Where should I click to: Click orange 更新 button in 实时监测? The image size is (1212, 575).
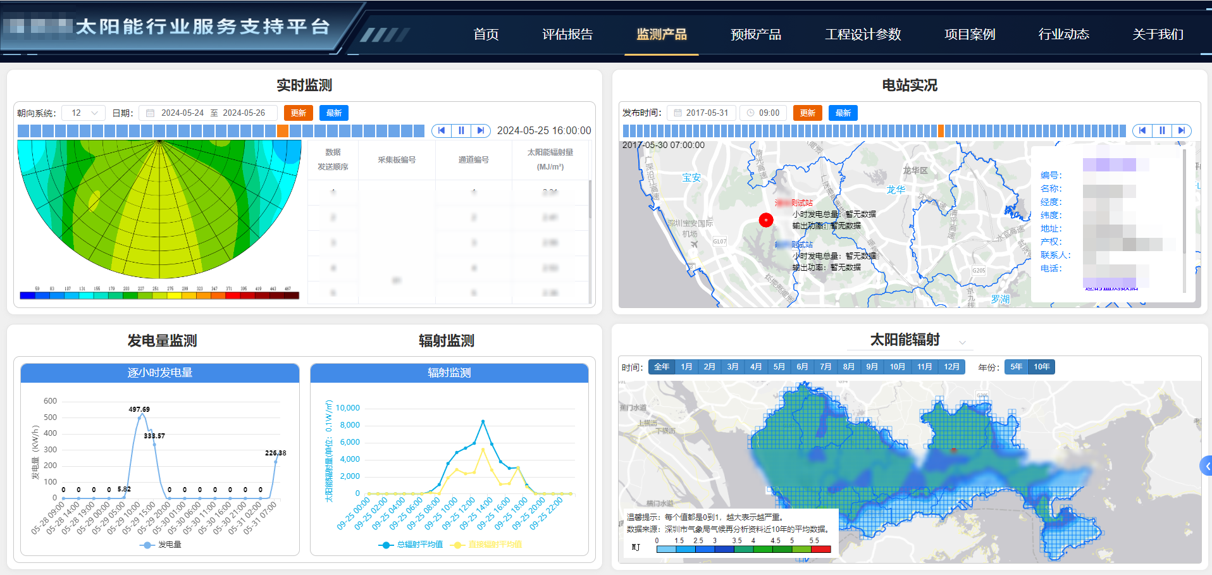299,113
